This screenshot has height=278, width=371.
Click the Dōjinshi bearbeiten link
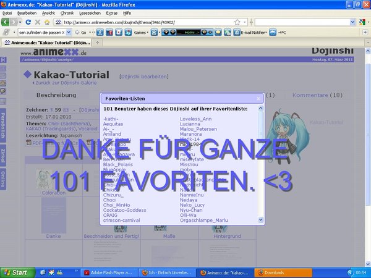point(144,77)
